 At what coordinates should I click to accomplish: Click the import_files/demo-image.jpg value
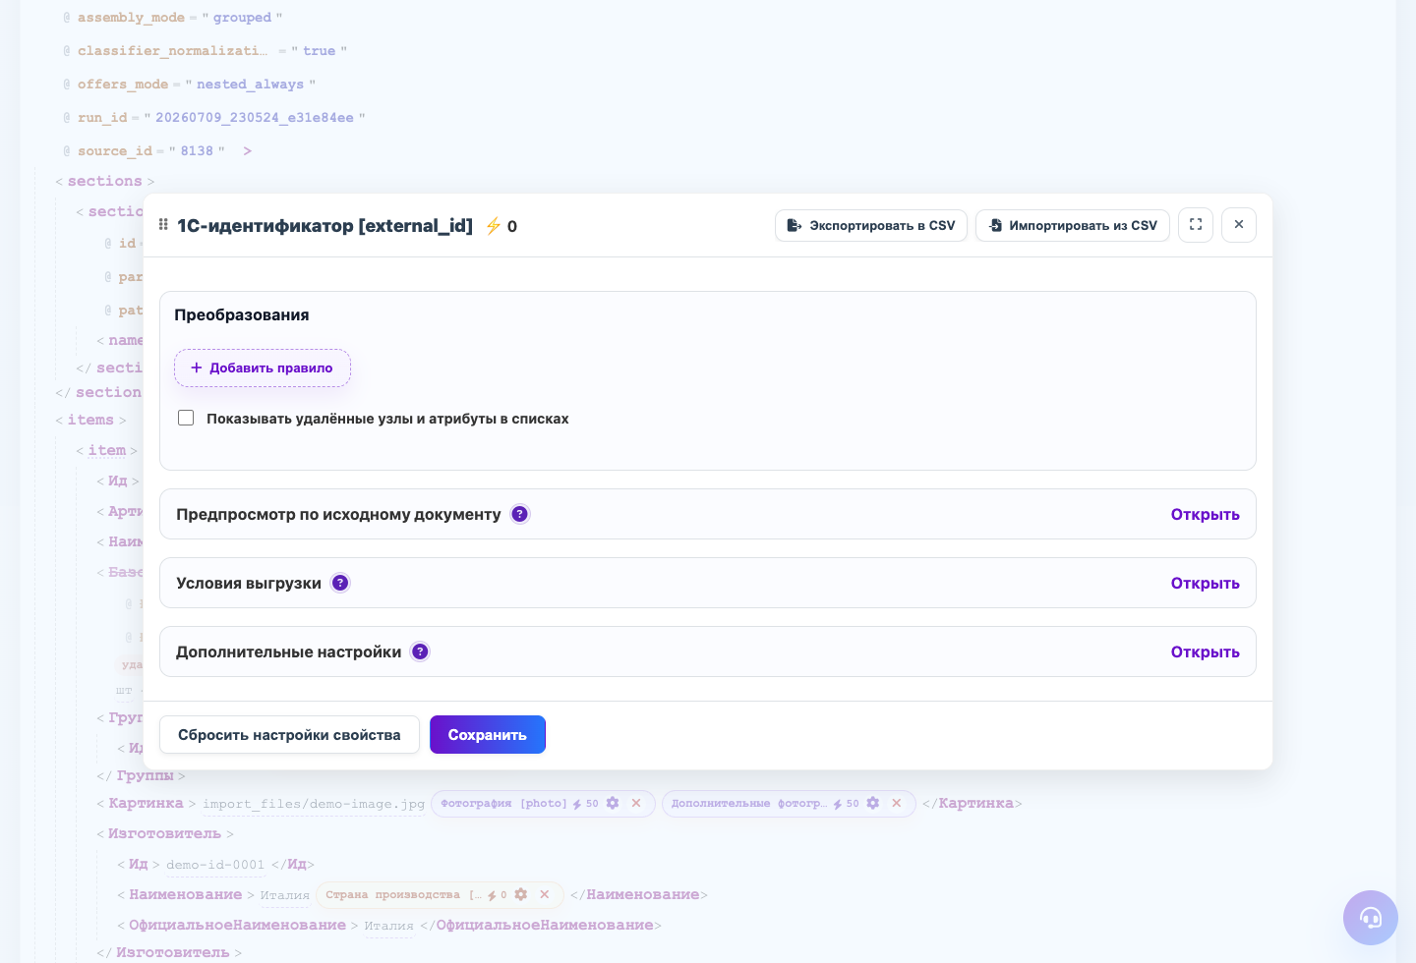[x=314, y=804]
